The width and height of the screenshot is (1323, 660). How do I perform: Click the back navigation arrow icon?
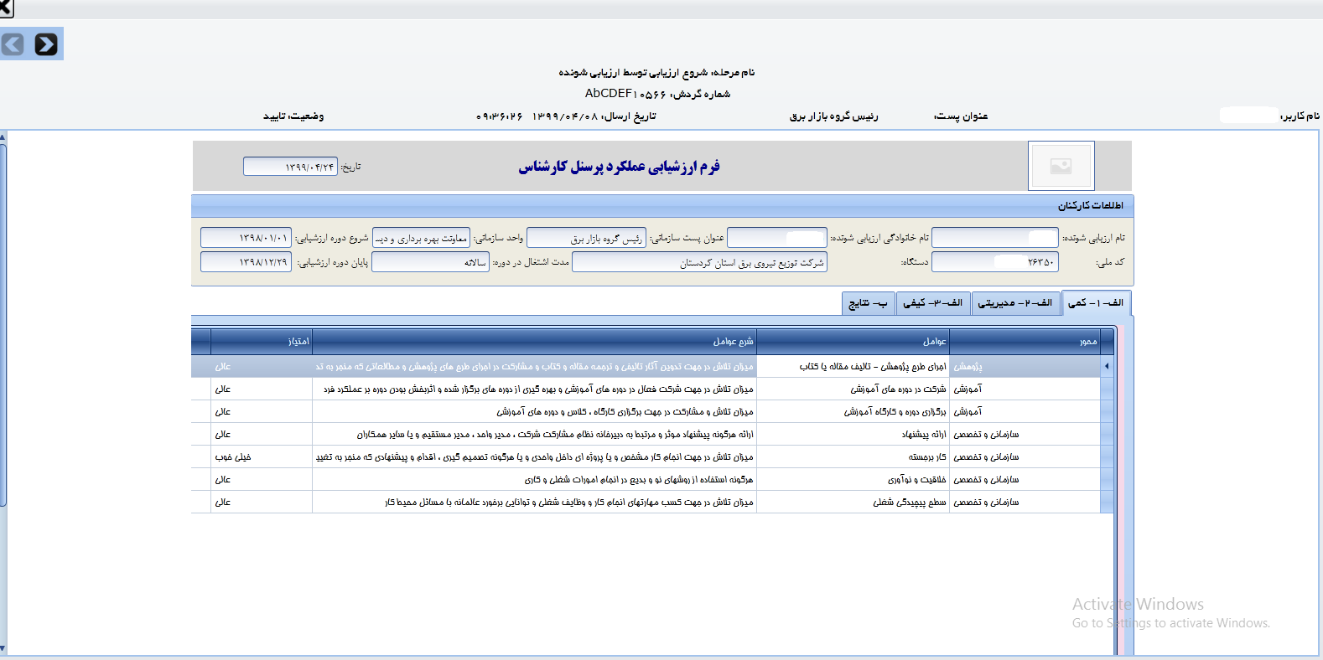tap(13, 44)
